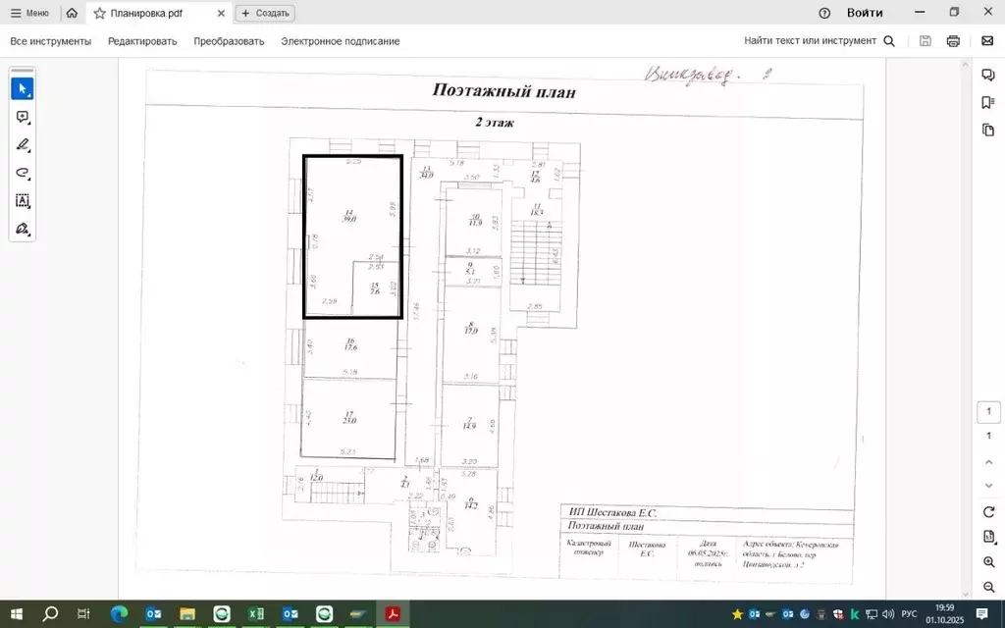The width and height of the screenshot is (1005, 628).
Task: Star the Планировка pdf tab
Action: pyautogui.click(x=99, y=13)
